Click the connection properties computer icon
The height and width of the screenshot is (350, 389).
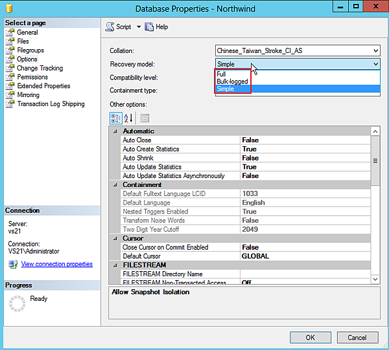[13, 264]
